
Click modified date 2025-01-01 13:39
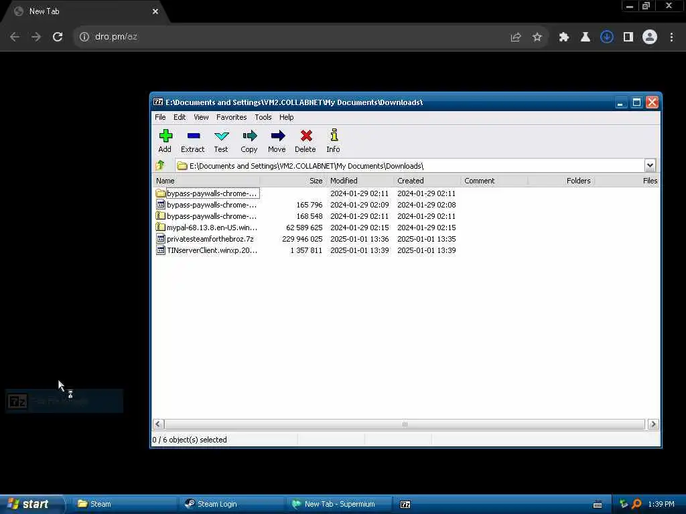[x=359, y=250]
